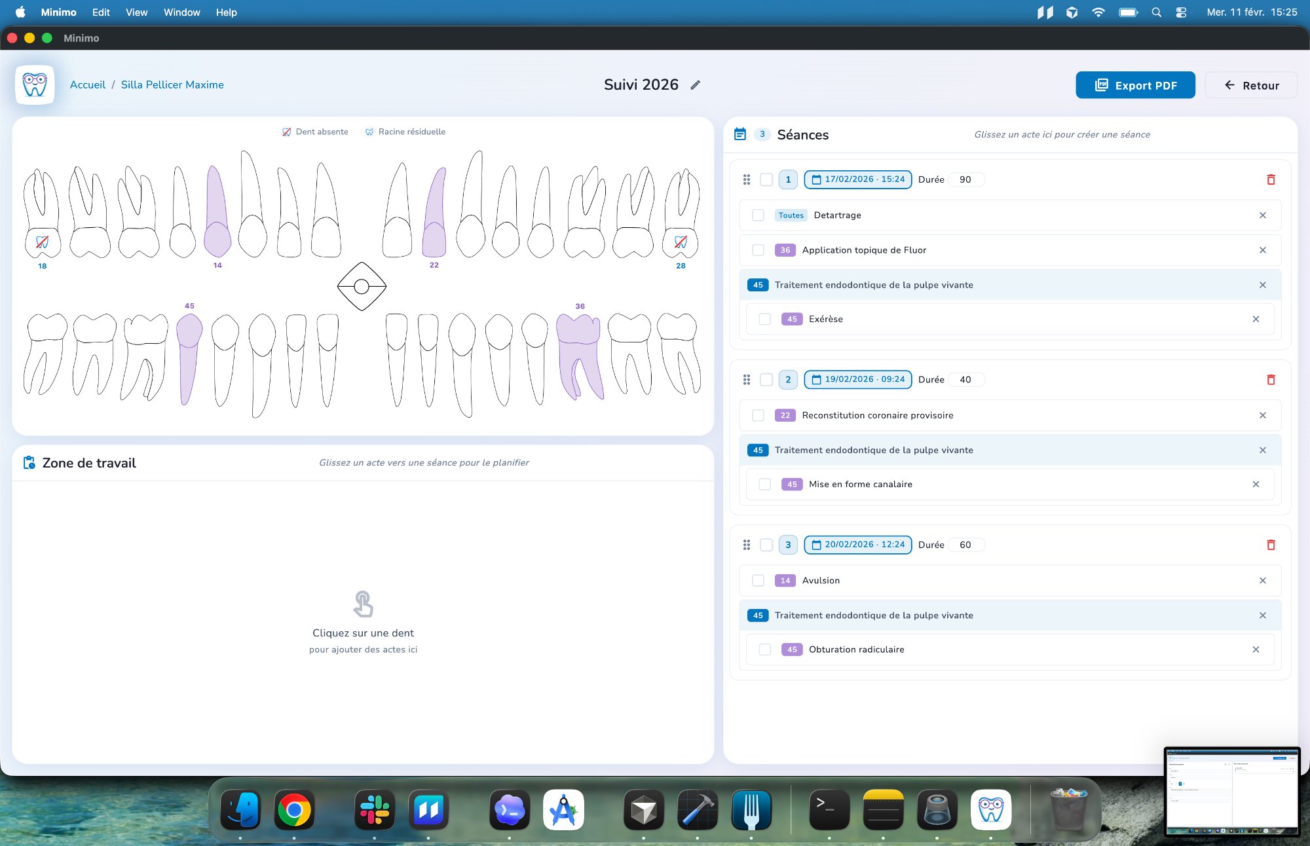Remove the Avulsion act with its X
The height and width of the screenshot is (846, 1310).
[x=1262, y=581]
